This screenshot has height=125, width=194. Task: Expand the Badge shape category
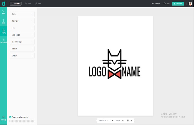pos(22,14)
